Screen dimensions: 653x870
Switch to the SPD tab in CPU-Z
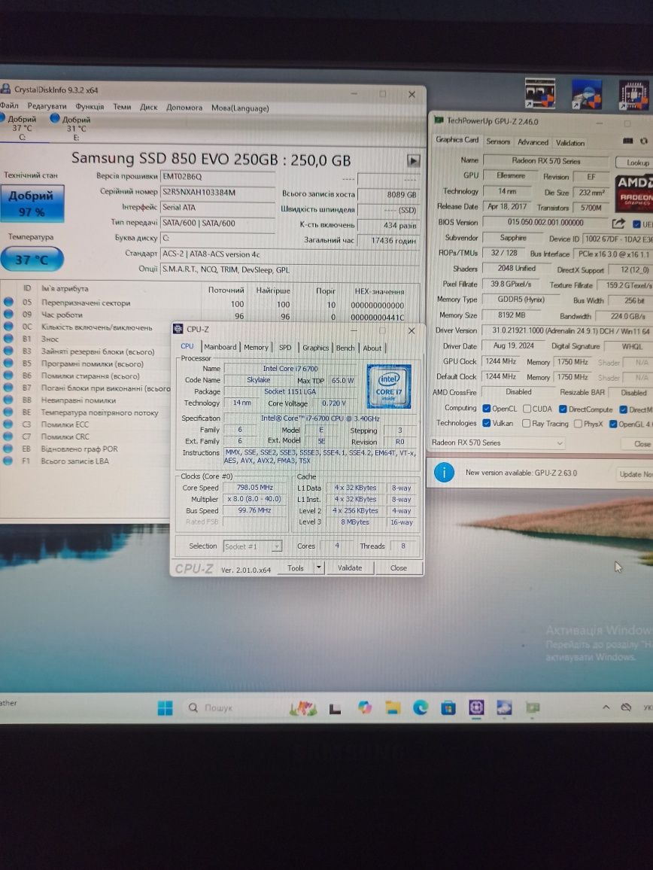pyautogui.click(x=285, y=348)
